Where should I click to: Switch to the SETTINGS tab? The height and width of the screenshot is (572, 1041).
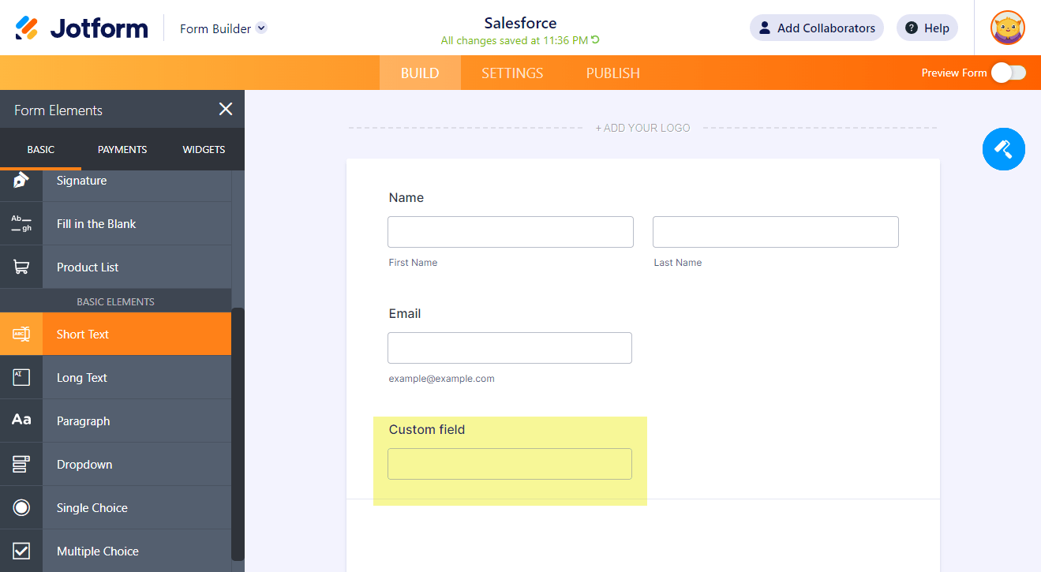click(x=512, y=73)
